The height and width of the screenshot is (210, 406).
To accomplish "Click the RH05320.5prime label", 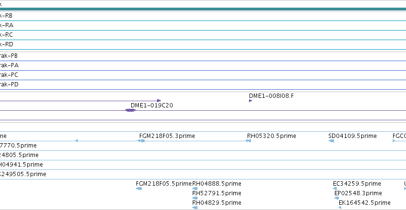I will coord(271,136).
